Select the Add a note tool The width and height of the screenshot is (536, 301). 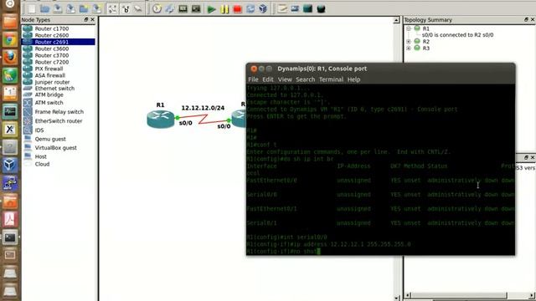tap(282, 9)
